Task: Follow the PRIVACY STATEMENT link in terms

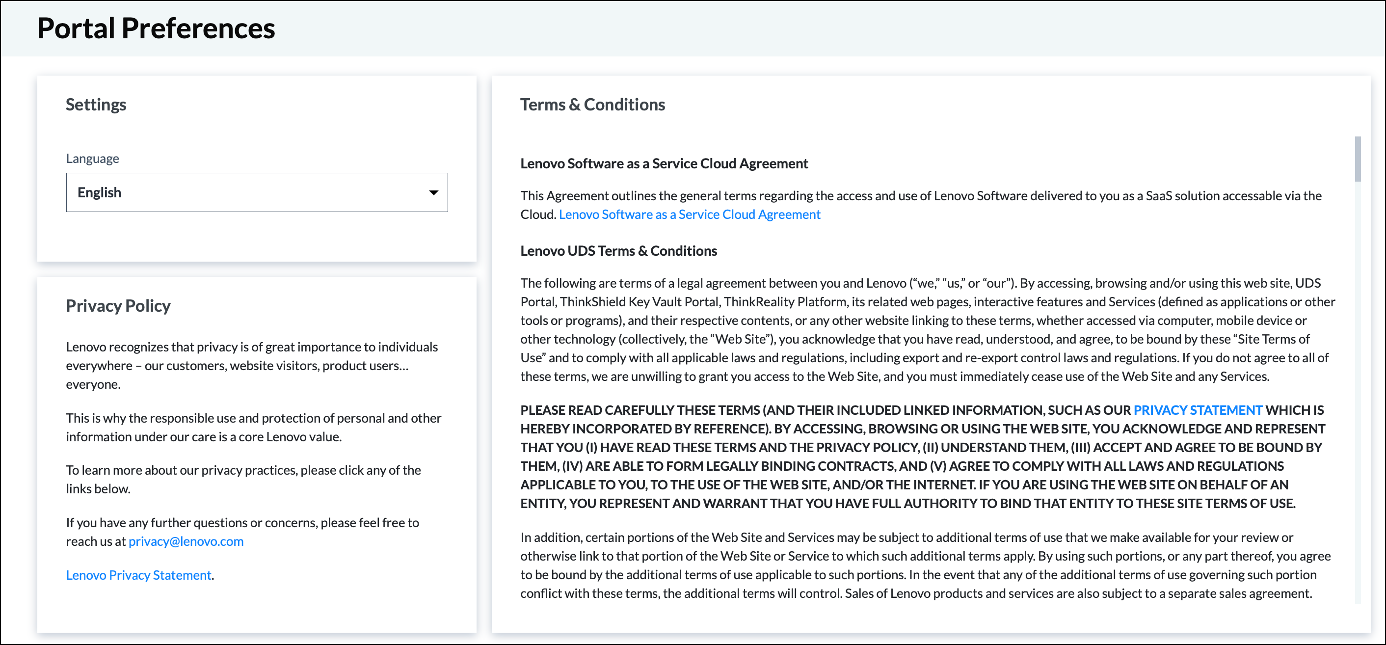Action: tap(1198, 410)
